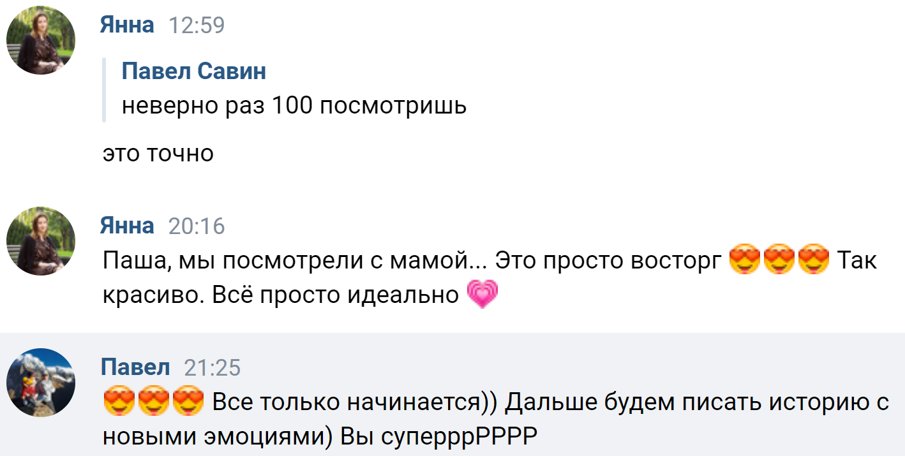Screen dimensions: 905x456
Task: Open Павел's profile by clicking his name
Action: click(x=135, y=367)
